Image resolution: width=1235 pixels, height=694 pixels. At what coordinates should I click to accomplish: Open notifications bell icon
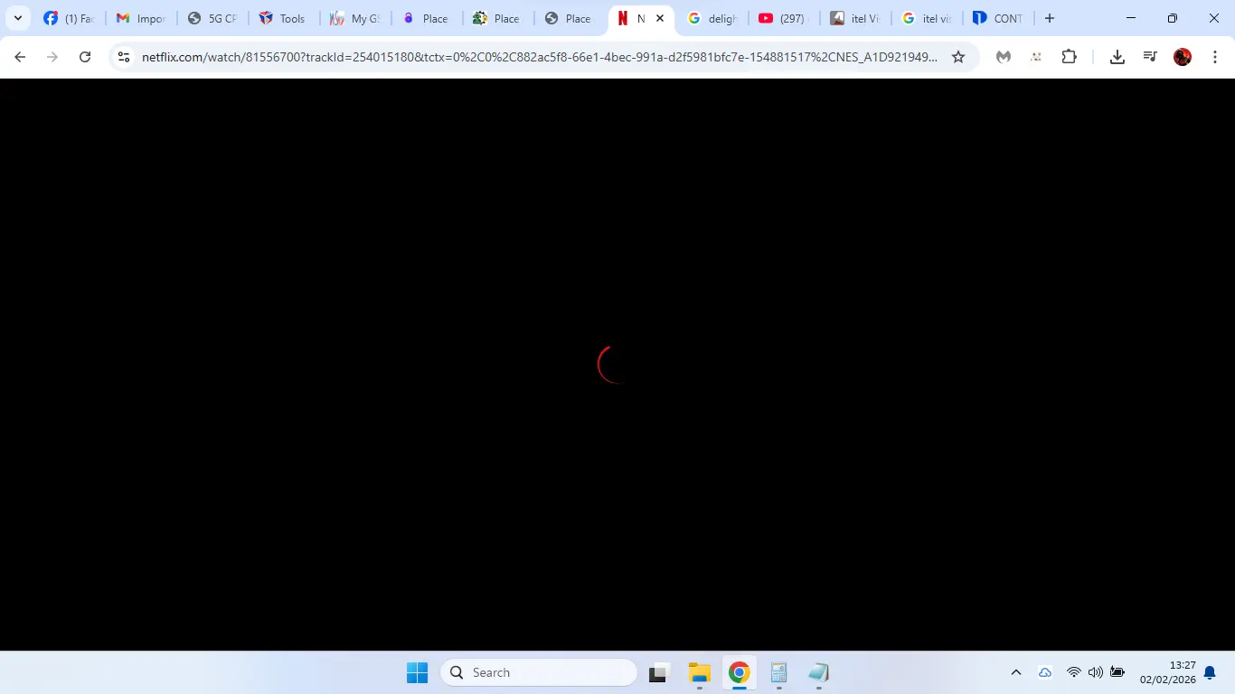coord(1210,672)
